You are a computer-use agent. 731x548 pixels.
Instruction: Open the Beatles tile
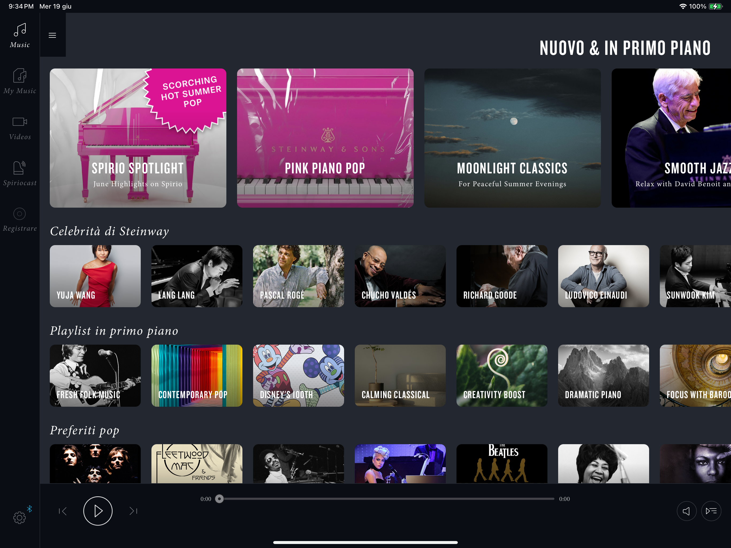click(502, 464)
